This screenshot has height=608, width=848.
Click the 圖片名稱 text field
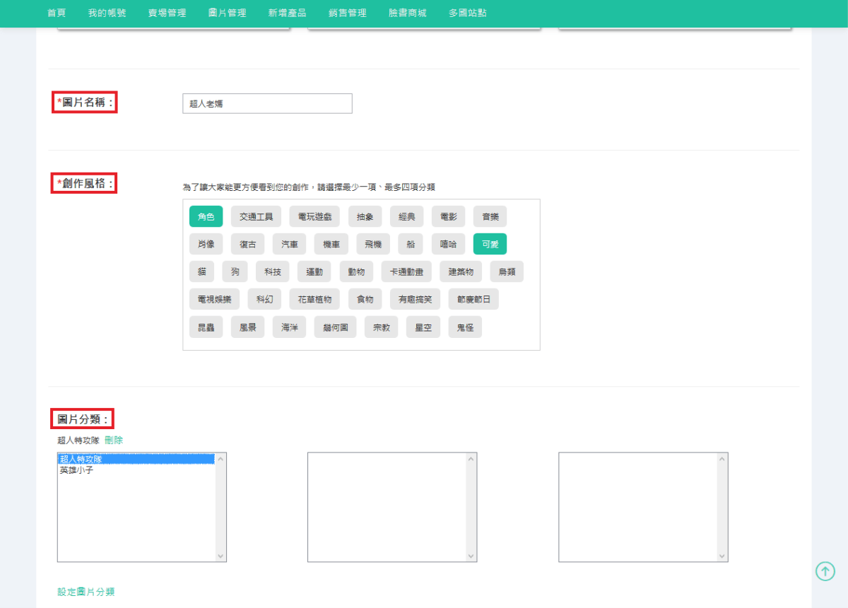click(267, 103)
